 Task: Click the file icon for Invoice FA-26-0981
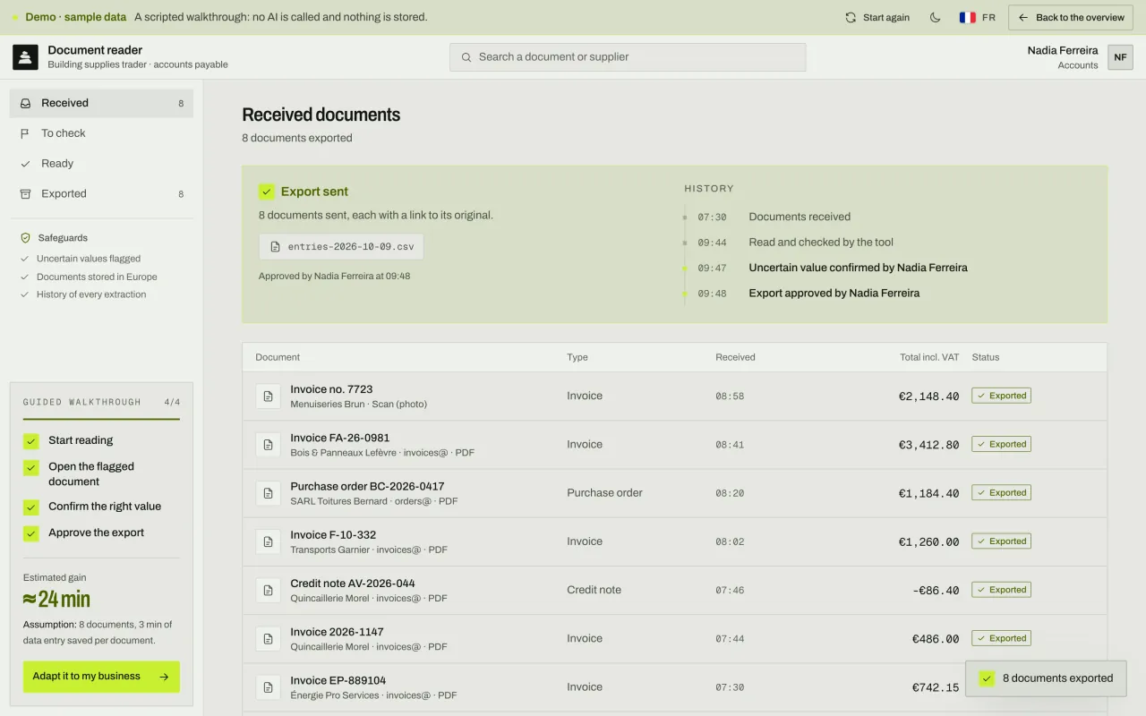point(269,445)
